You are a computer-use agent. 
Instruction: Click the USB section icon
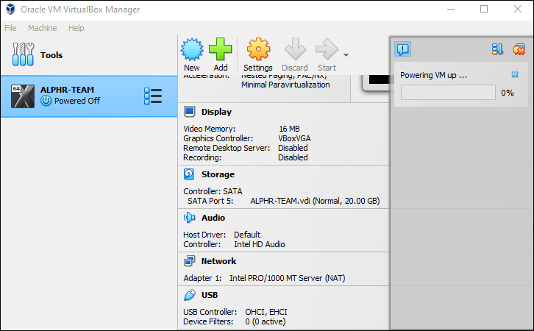190,295
